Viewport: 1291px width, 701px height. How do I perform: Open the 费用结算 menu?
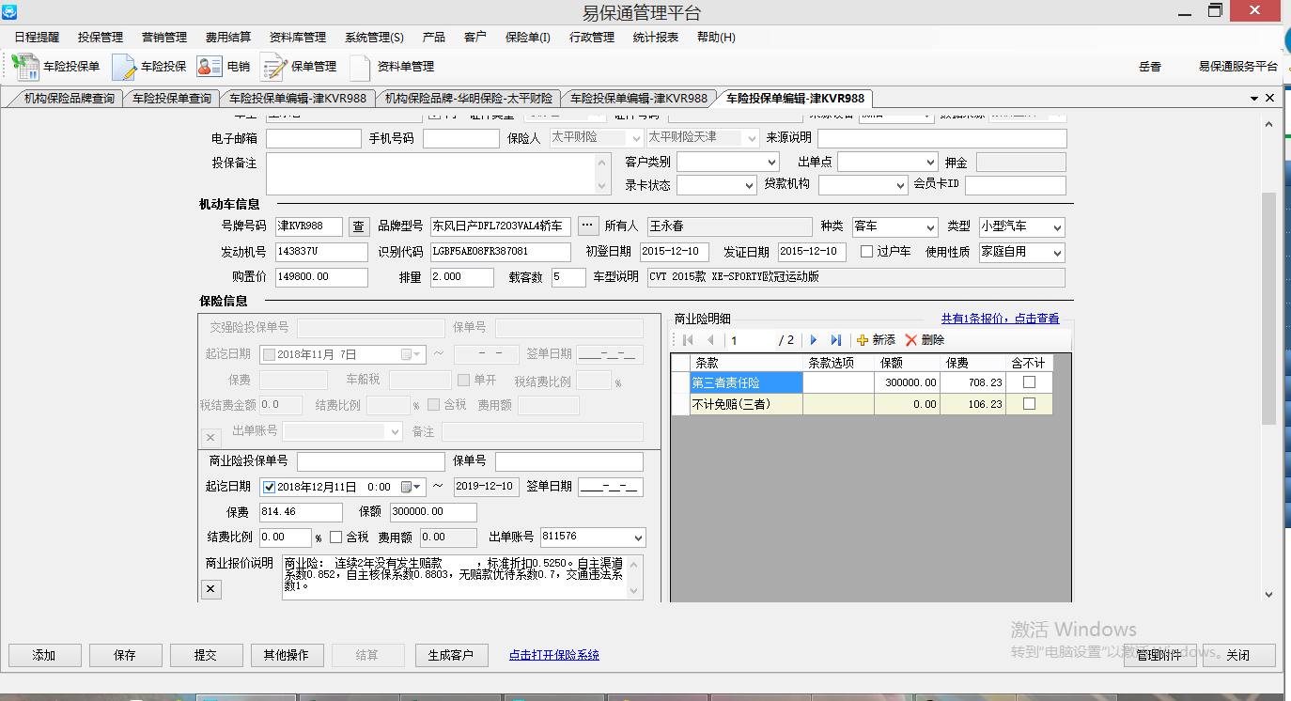click(x=228, y=38)
